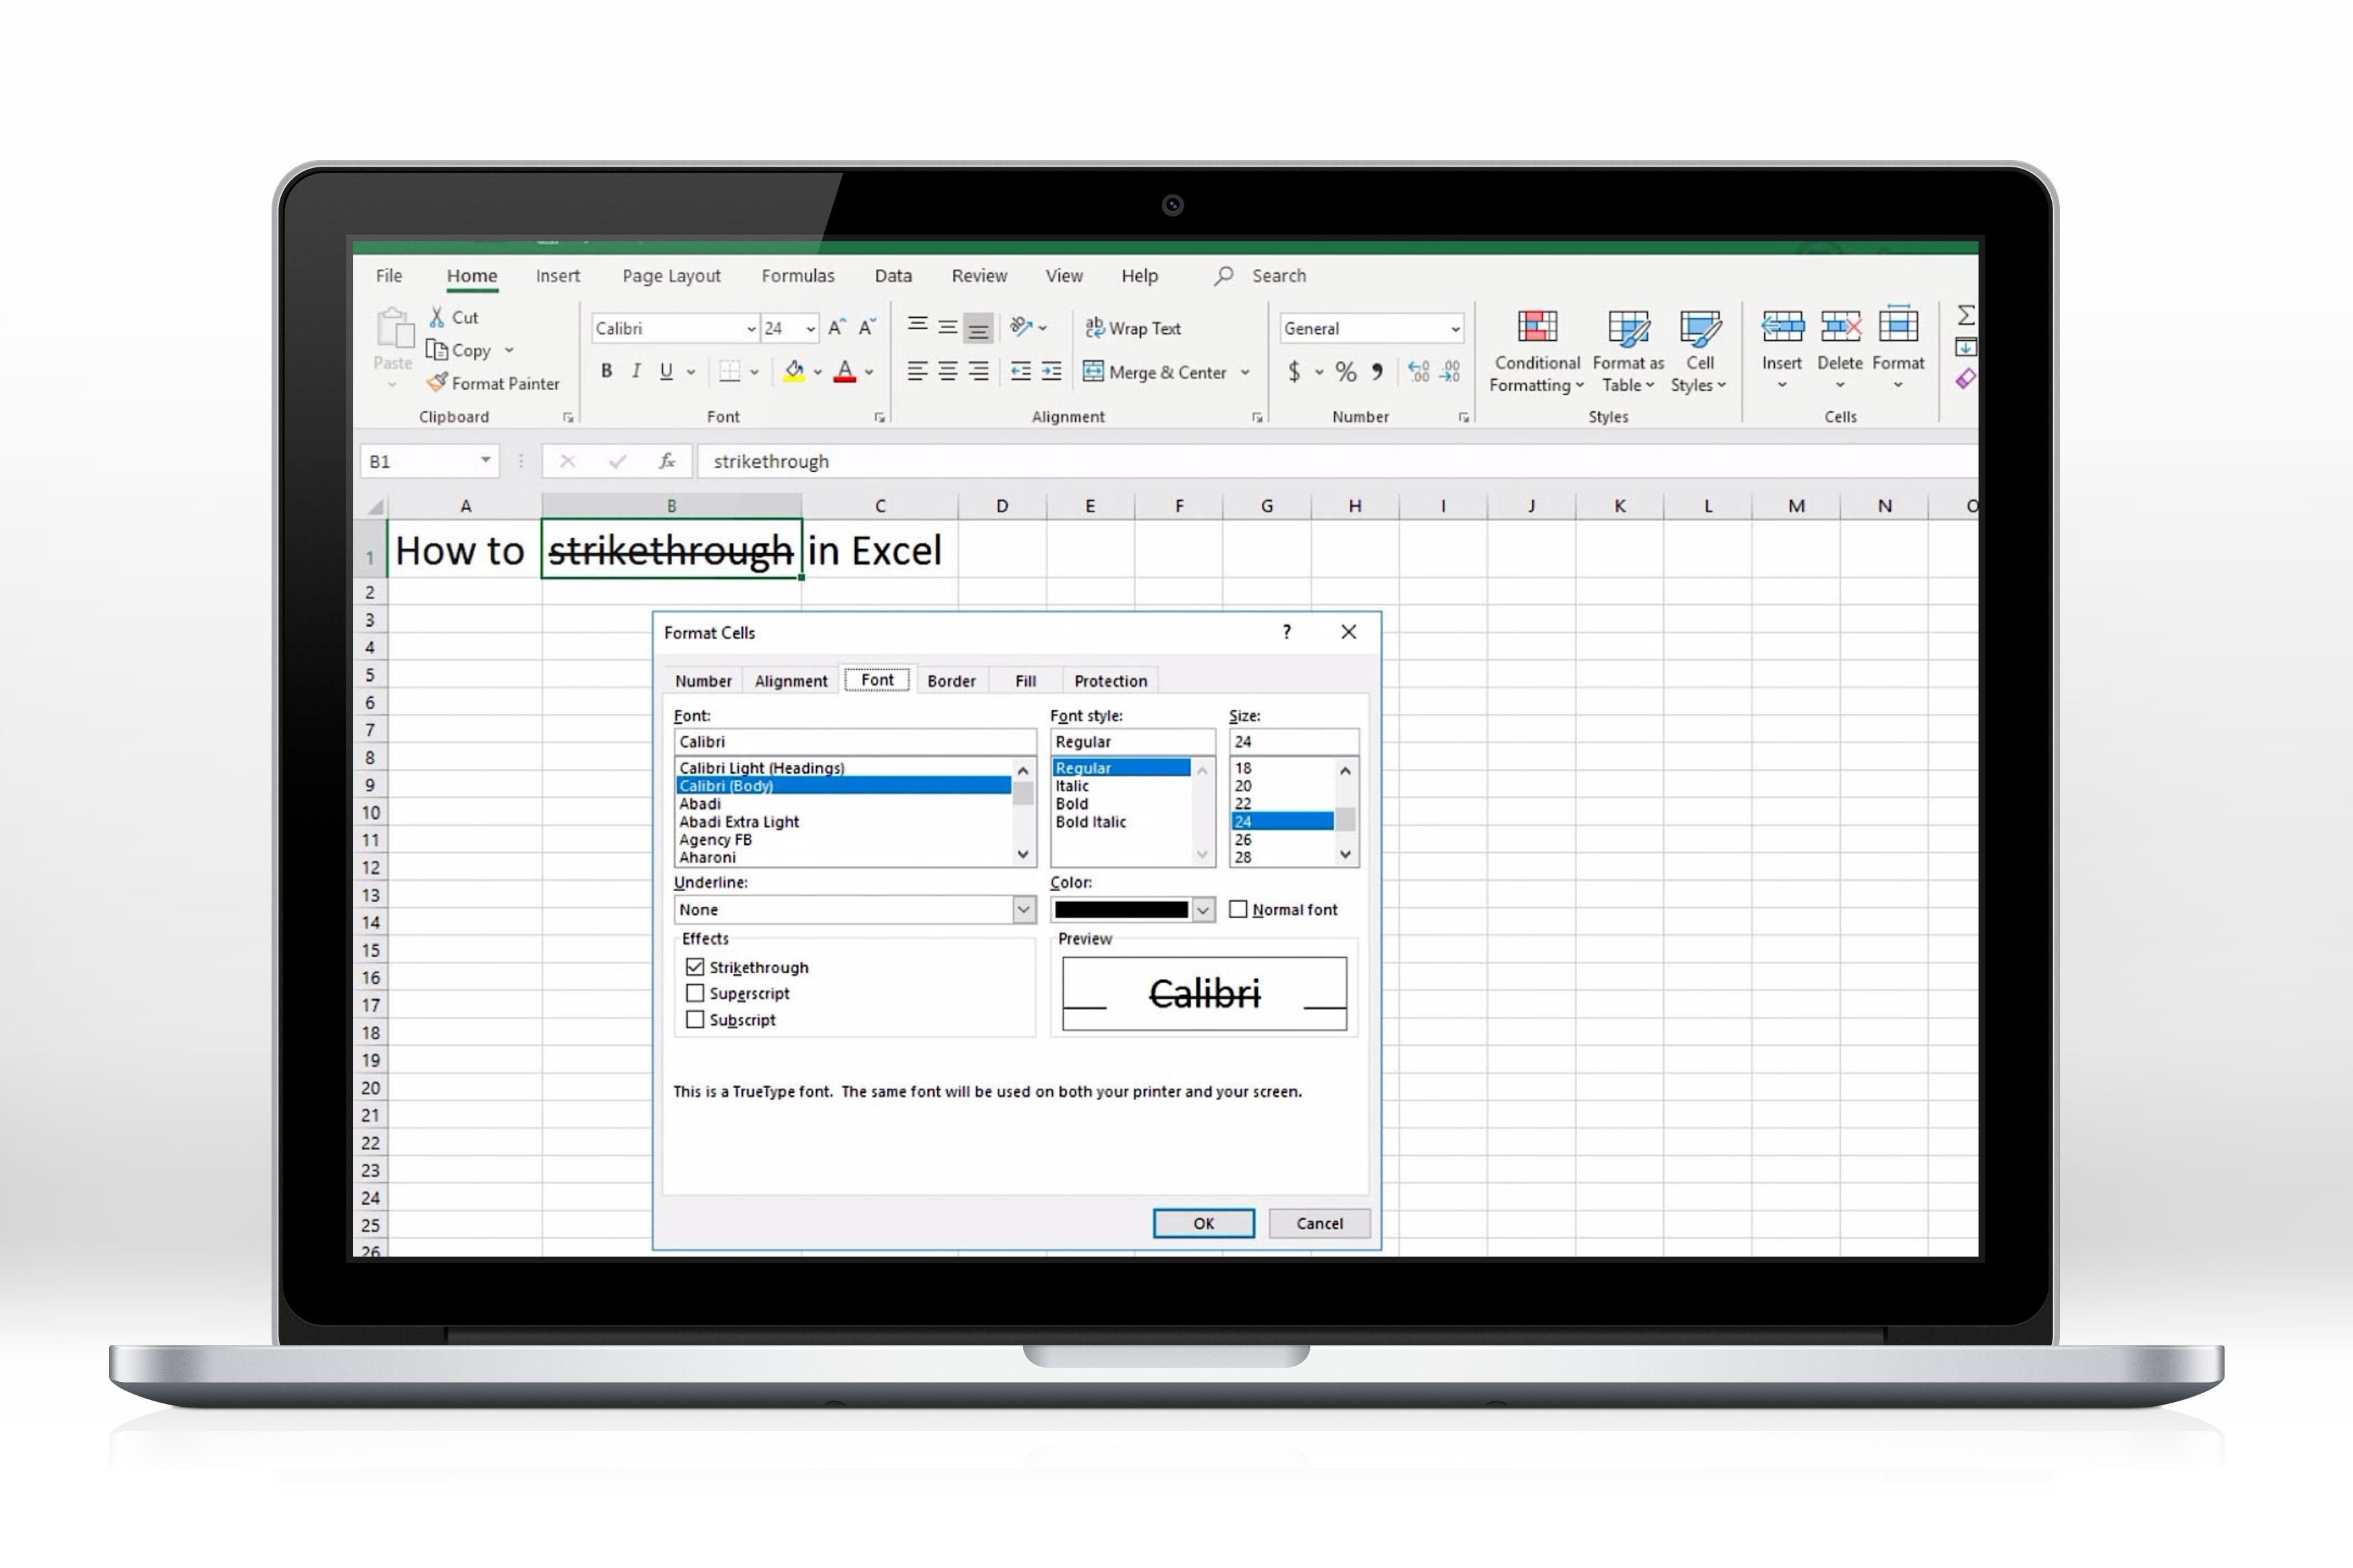Open the General number format dropdown
2353x1568 pixels.
coord(1455,328)
